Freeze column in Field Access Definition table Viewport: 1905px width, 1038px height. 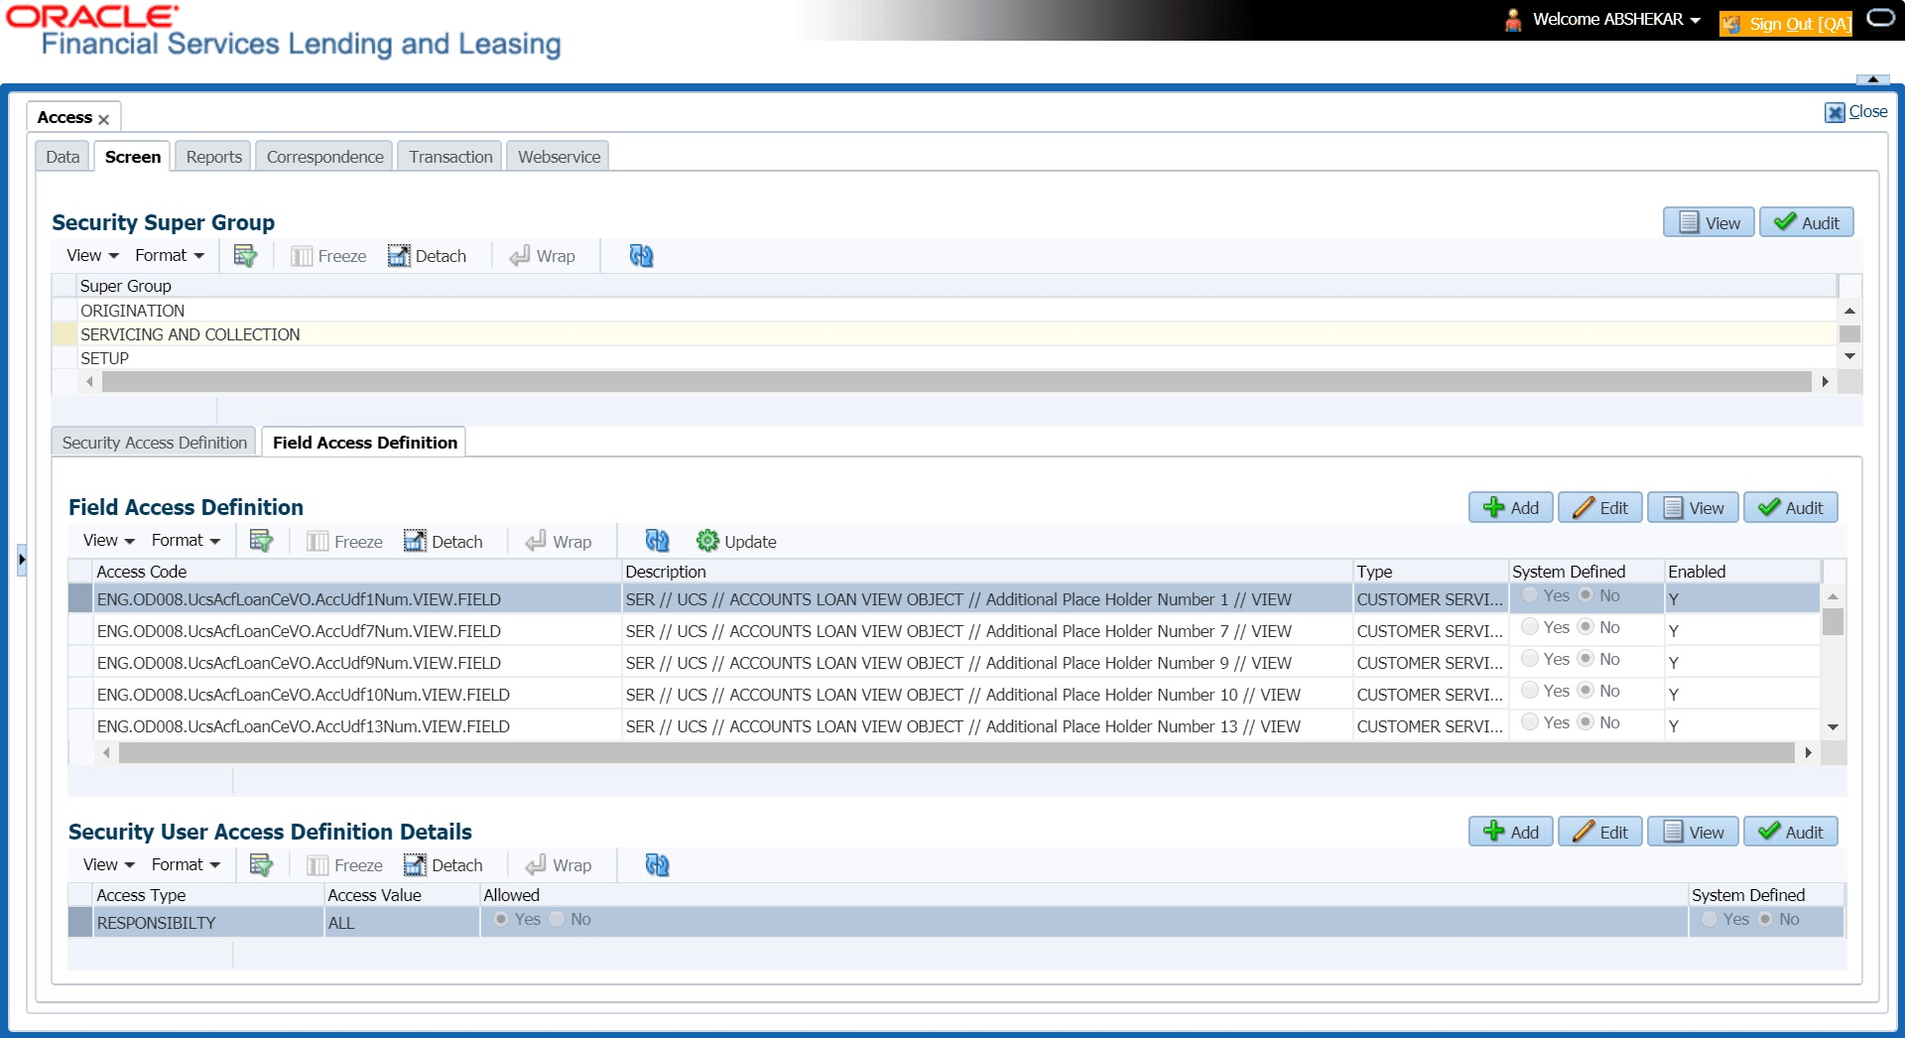click(344, 542)
